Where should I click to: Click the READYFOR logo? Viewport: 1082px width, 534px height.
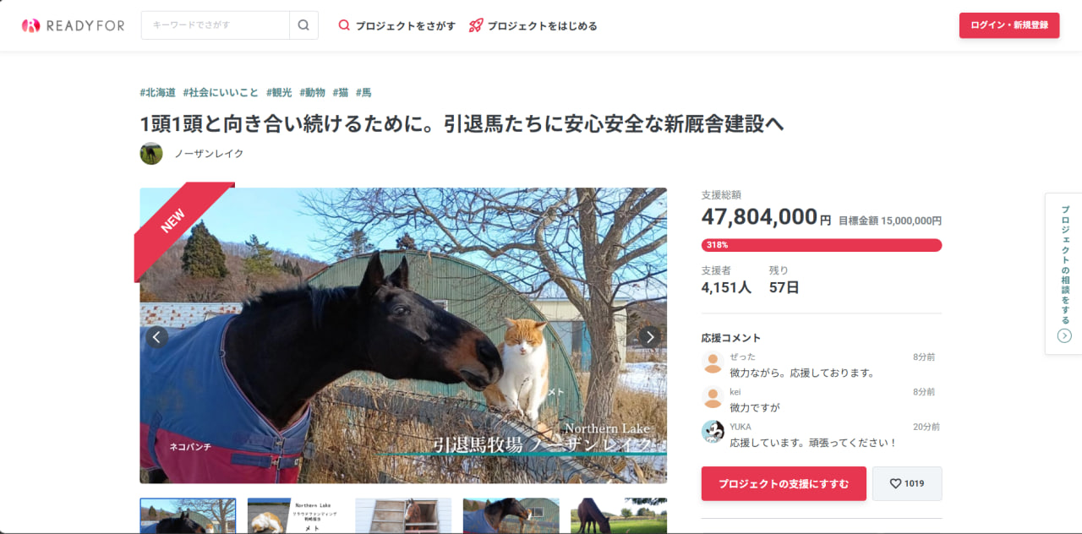tap(73, 25)
